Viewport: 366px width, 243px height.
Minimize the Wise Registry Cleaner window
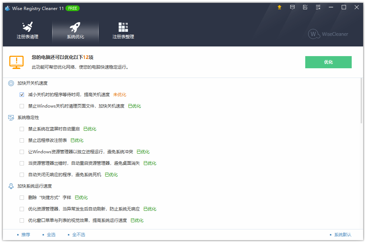(x=331, y=8)
